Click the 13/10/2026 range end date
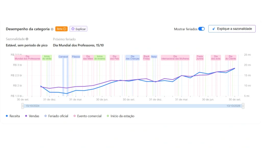 coord(233,106)
